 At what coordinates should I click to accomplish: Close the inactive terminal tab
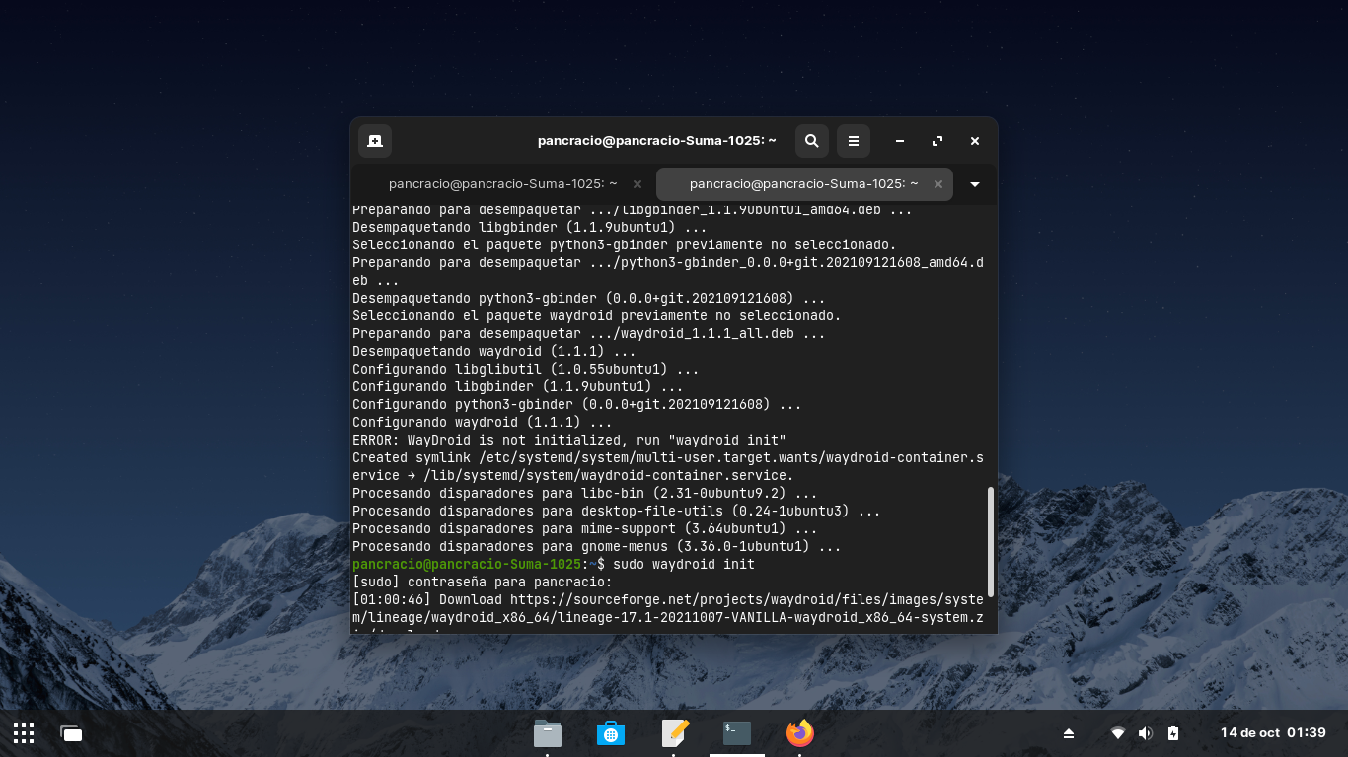(637, 184)
